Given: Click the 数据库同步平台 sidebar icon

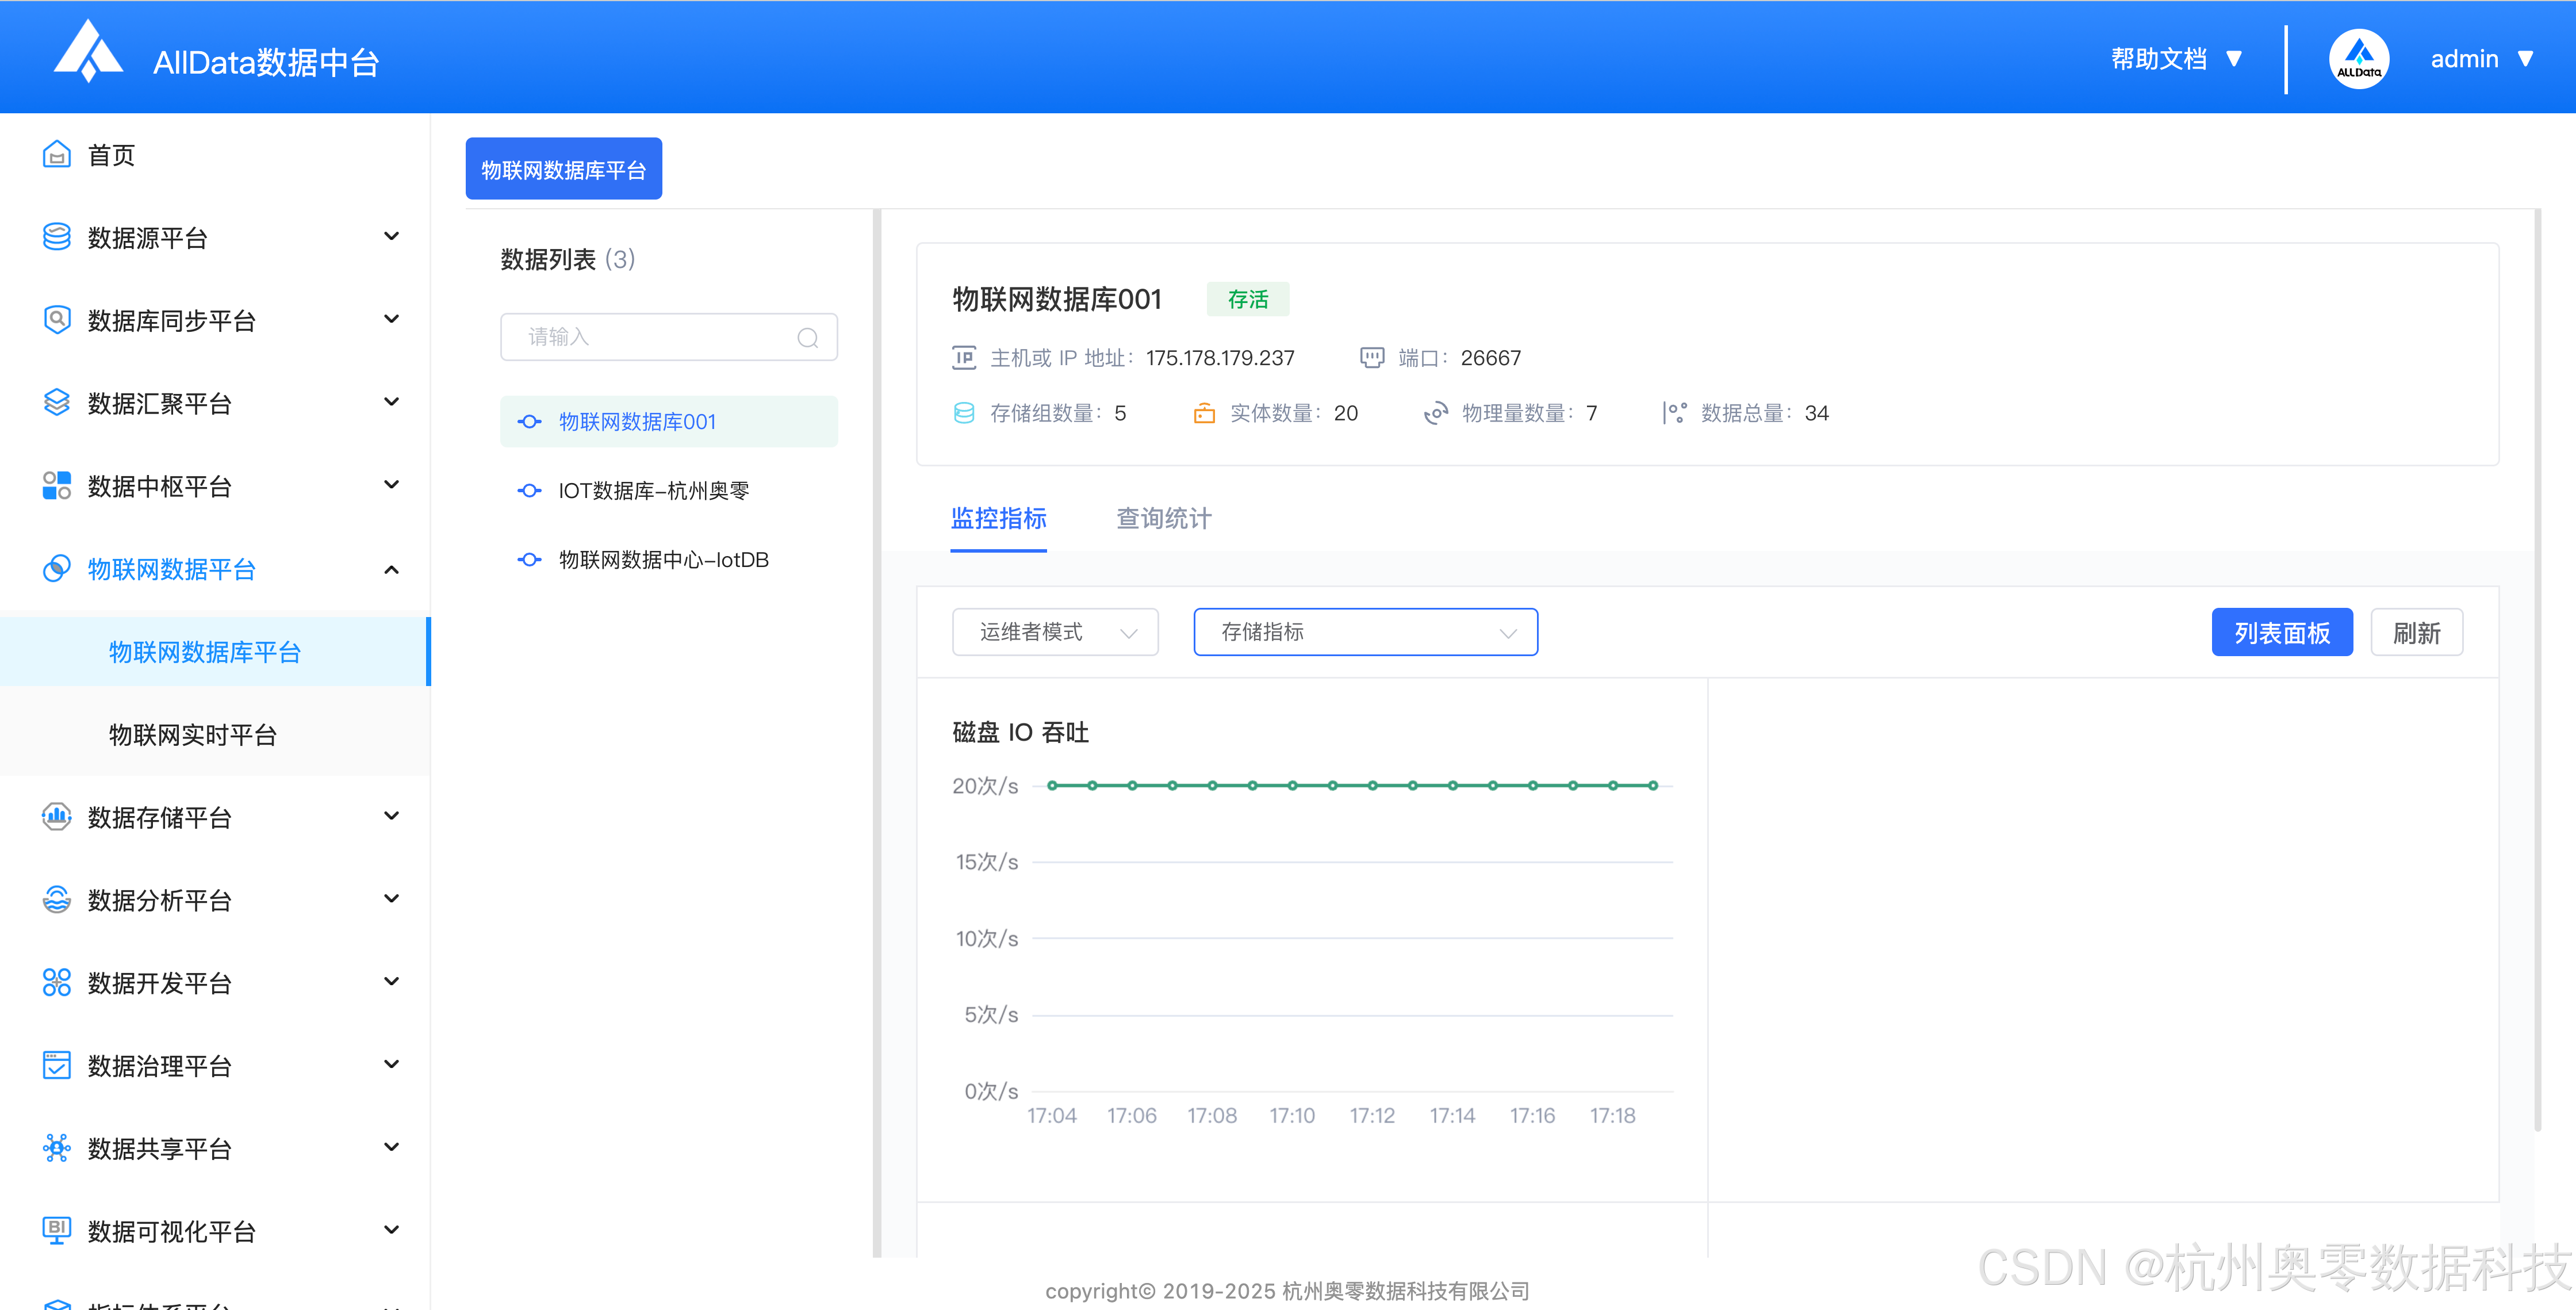Looking at the screenshot, I should click(57, 320).
